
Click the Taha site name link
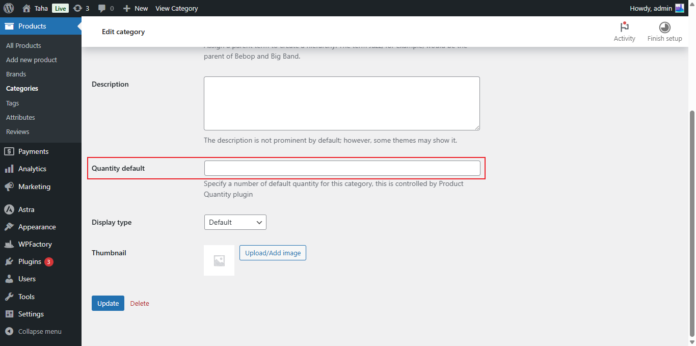point(41,8)
